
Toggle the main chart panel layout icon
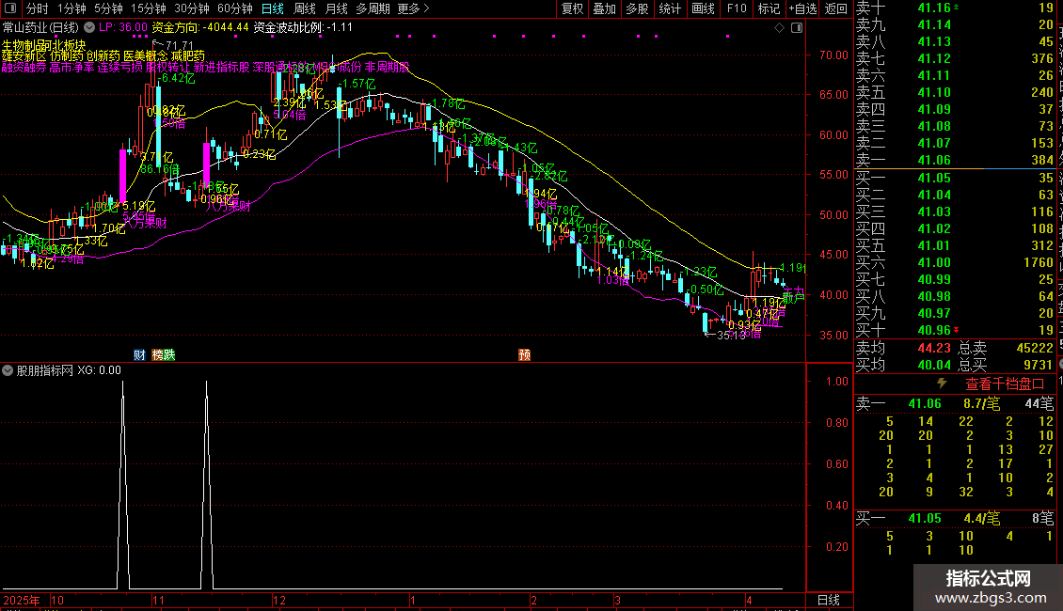pos(797,28)
